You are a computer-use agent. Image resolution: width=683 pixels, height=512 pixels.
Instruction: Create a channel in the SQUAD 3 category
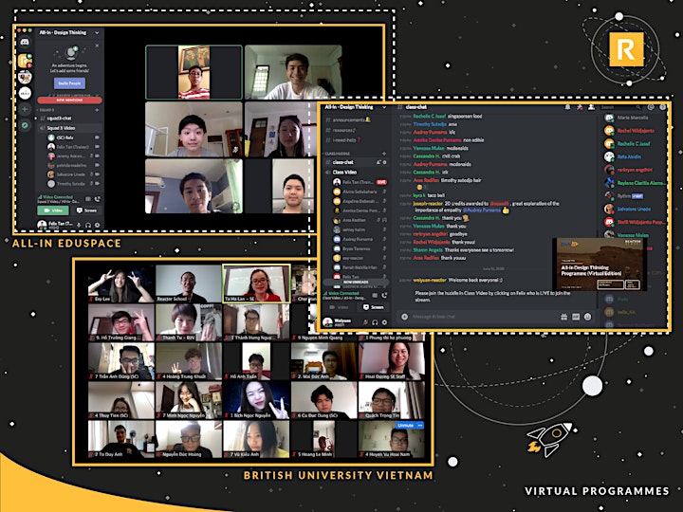pyautogui.click(x=97, y=110)
